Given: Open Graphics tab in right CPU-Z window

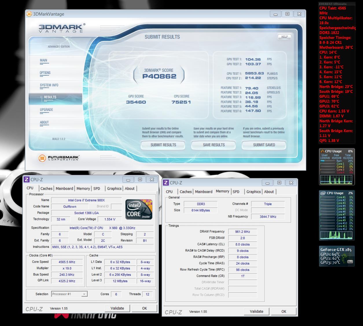Looking at the screenshot, I should [254, 192].
